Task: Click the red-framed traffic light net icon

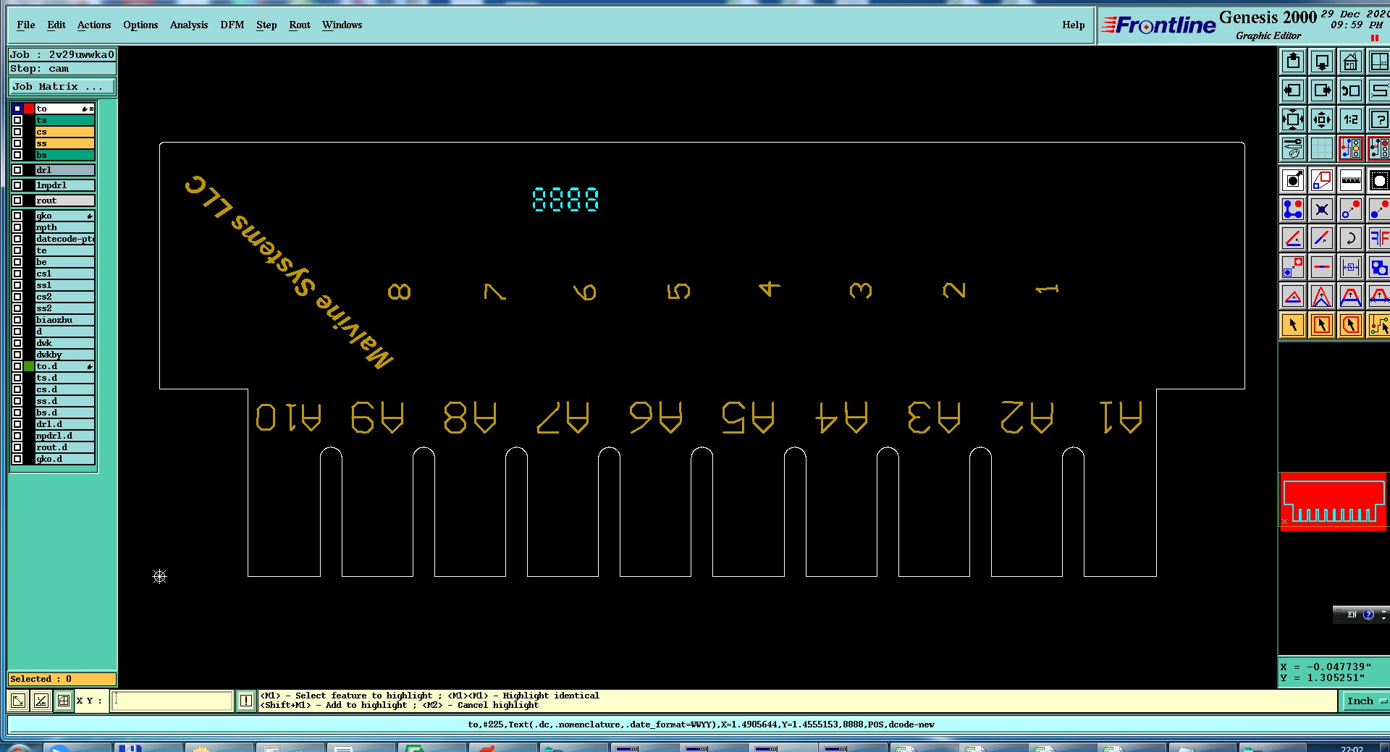Action: click(1351, 149)
